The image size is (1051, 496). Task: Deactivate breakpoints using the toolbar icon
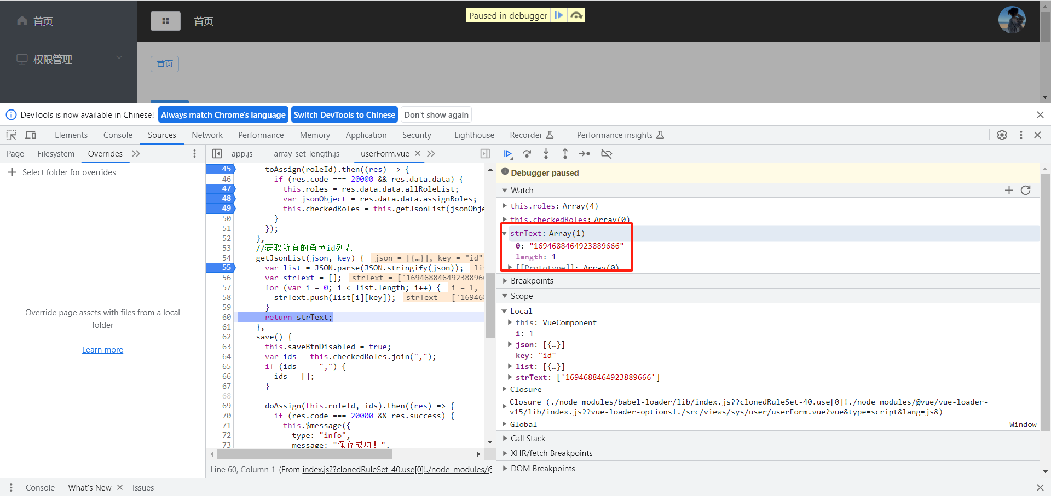(x=607, y=154)
